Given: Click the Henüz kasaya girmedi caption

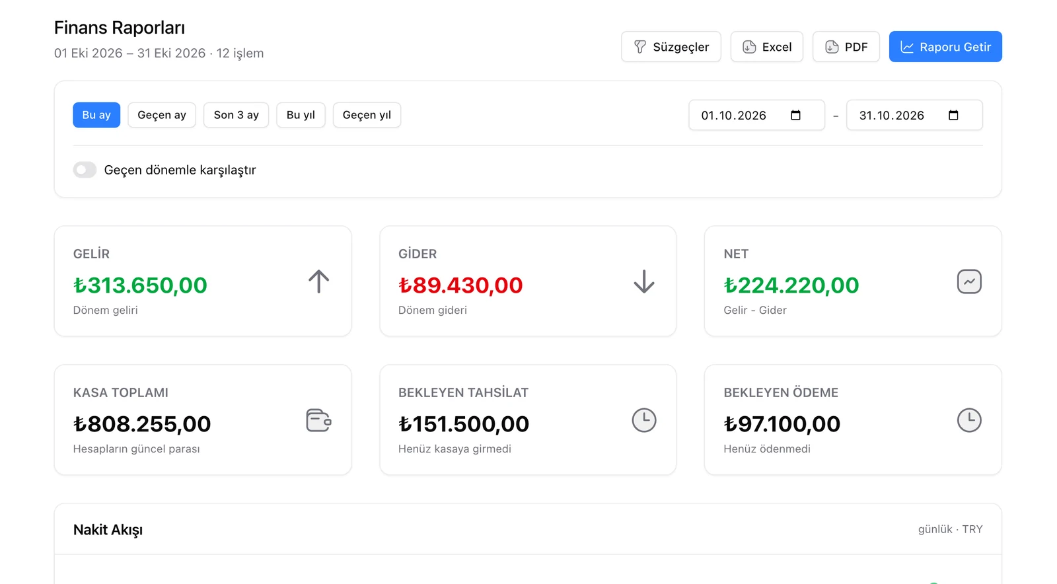Looking at the screenshot, I should click(x=455, y=449).
